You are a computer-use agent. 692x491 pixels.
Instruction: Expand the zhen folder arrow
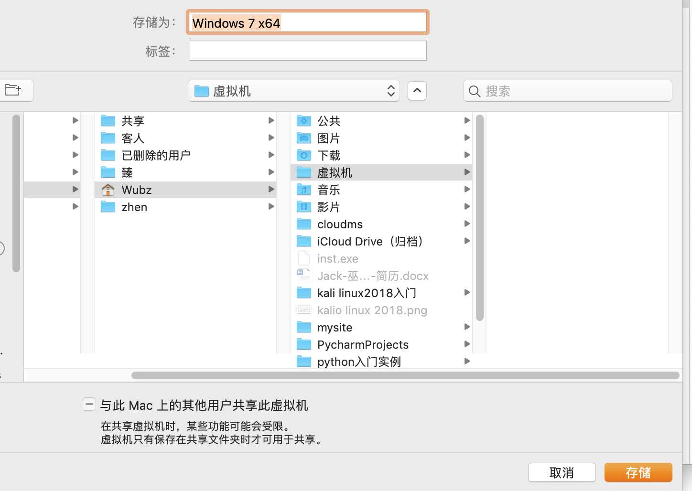point(271,206)
